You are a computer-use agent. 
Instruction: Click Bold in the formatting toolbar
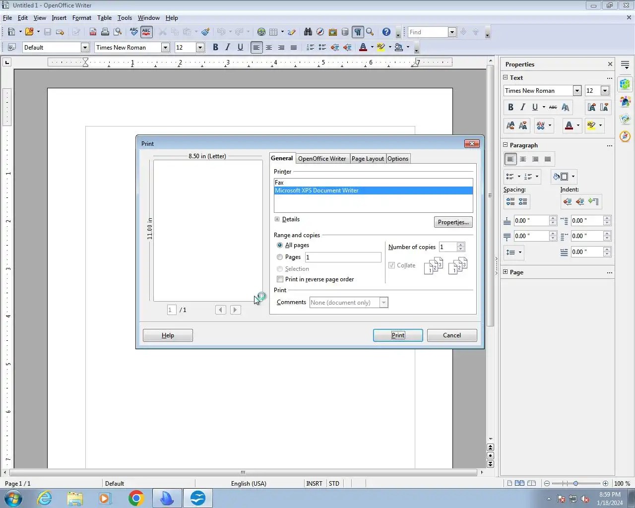(215, 47)
